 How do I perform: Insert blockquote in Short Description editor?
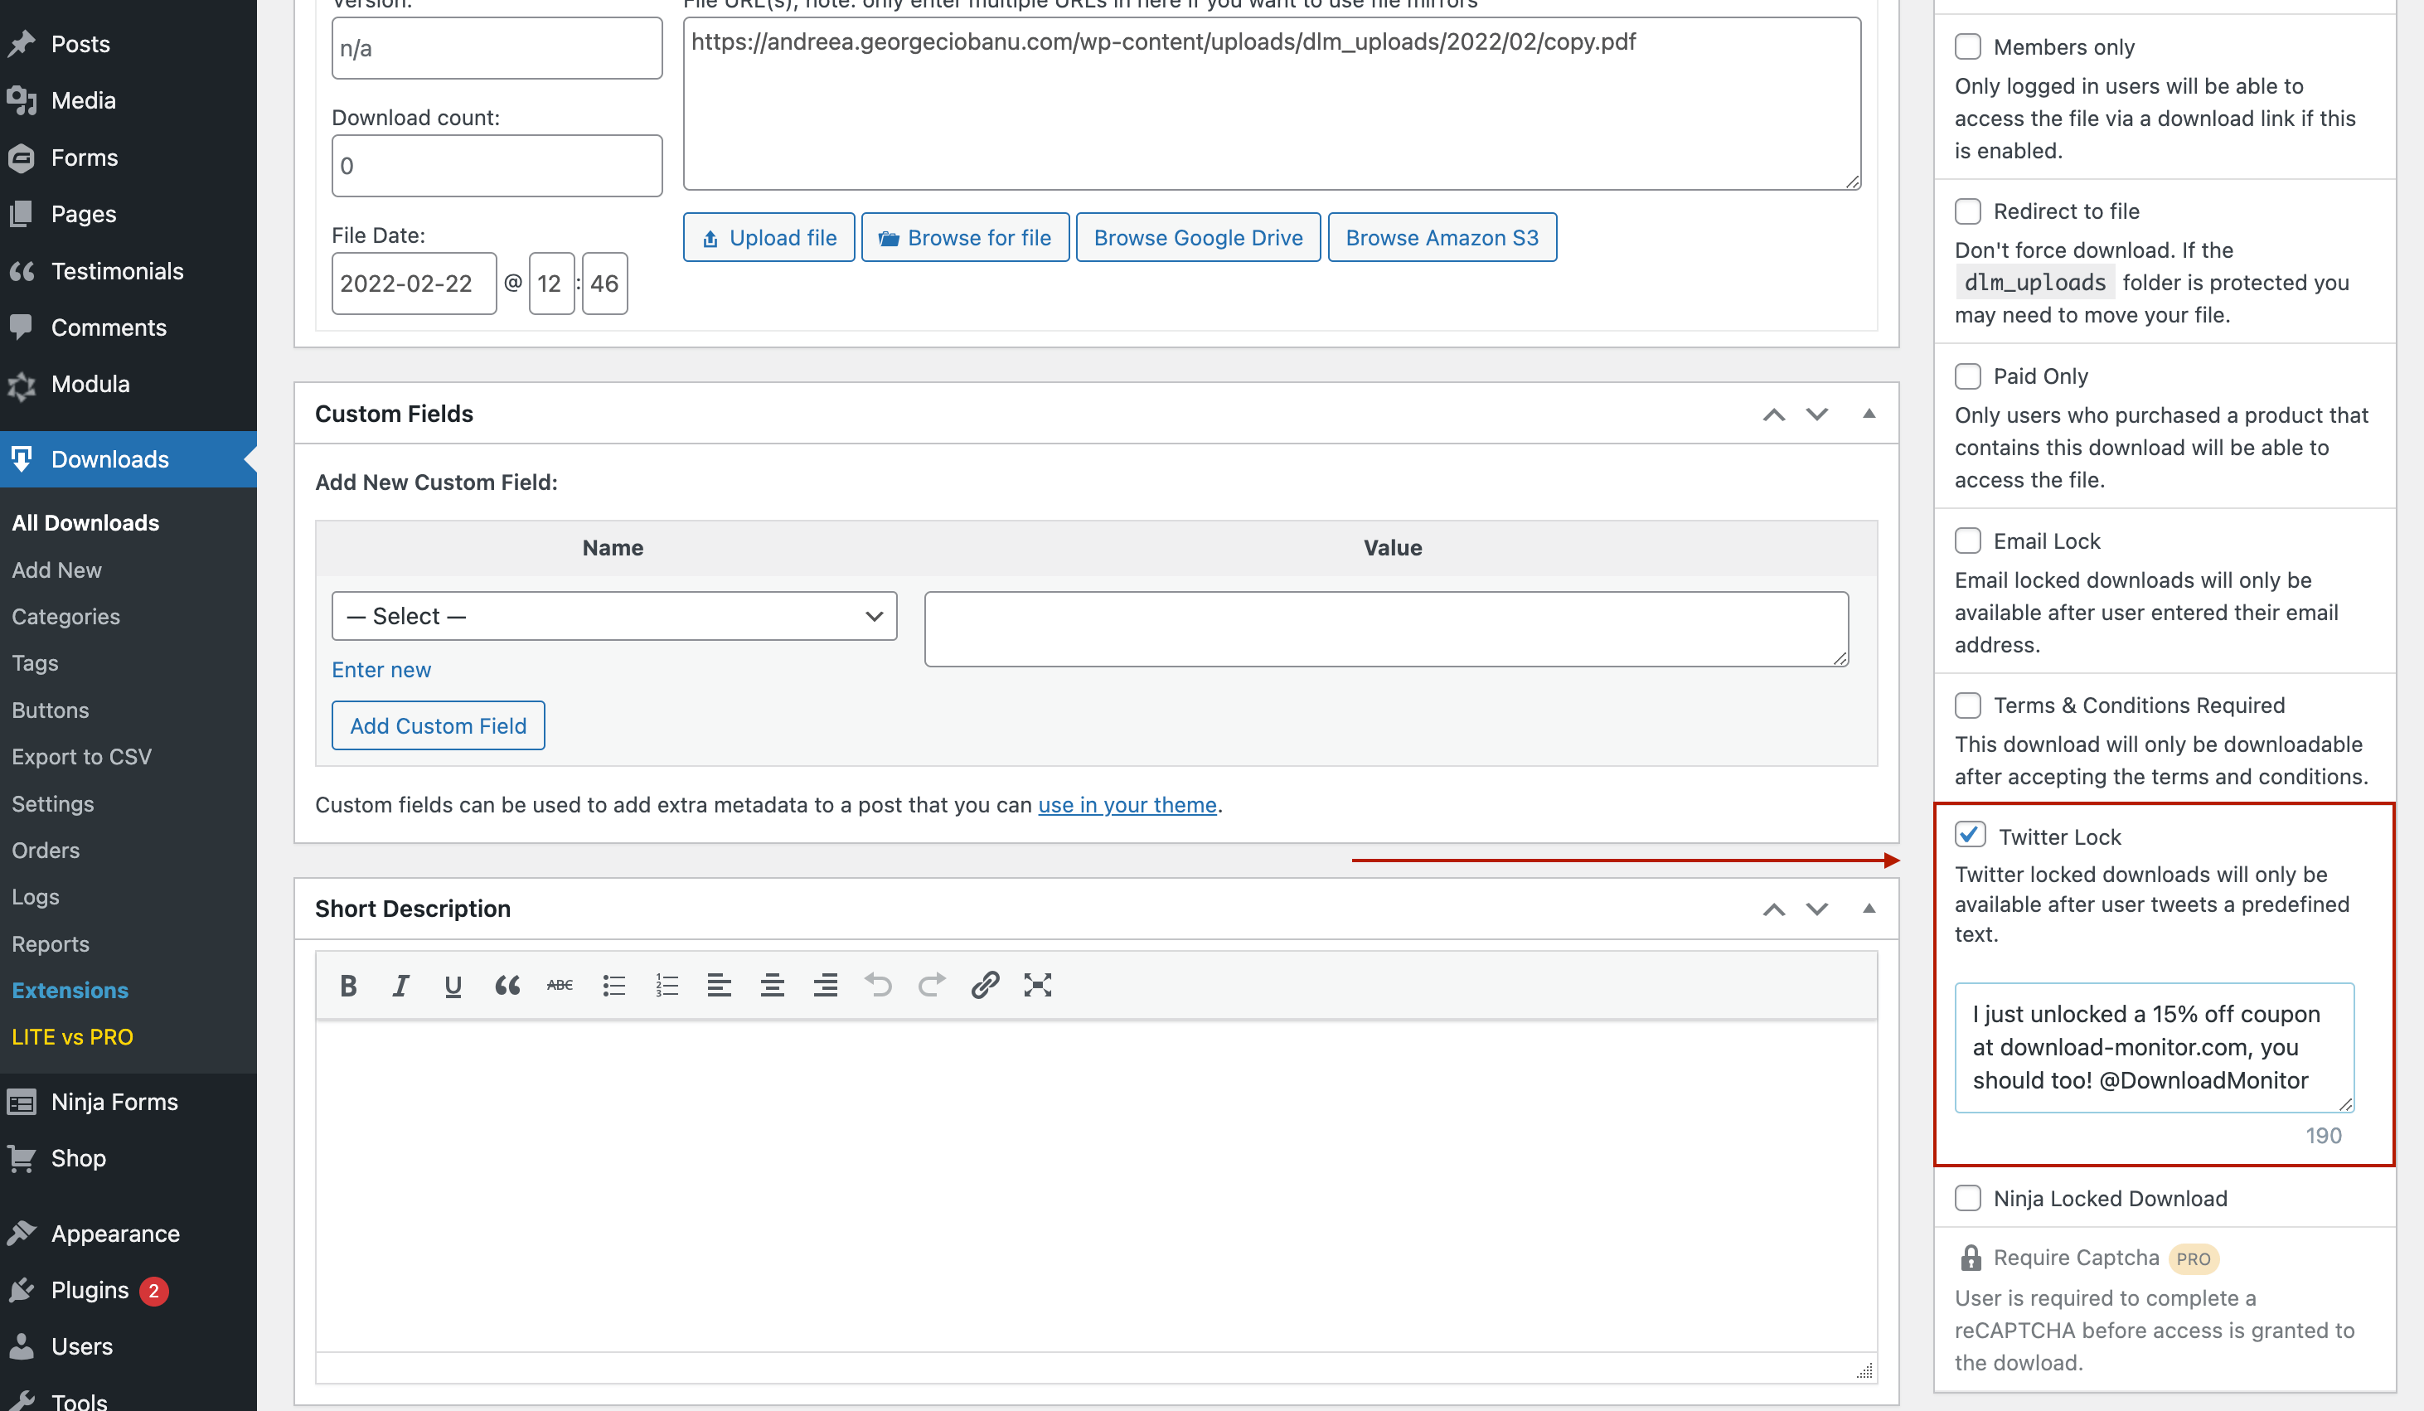pyautogui.click(x=507, y=985)
